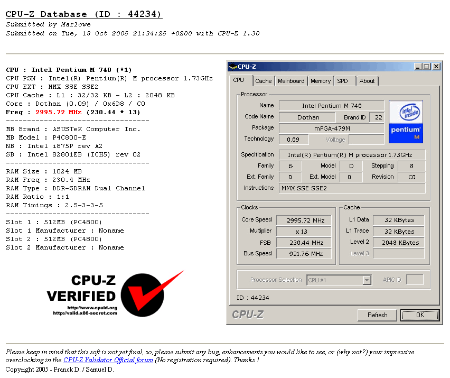
Task: Open the Mainboard tab
Action: point(291,81)
